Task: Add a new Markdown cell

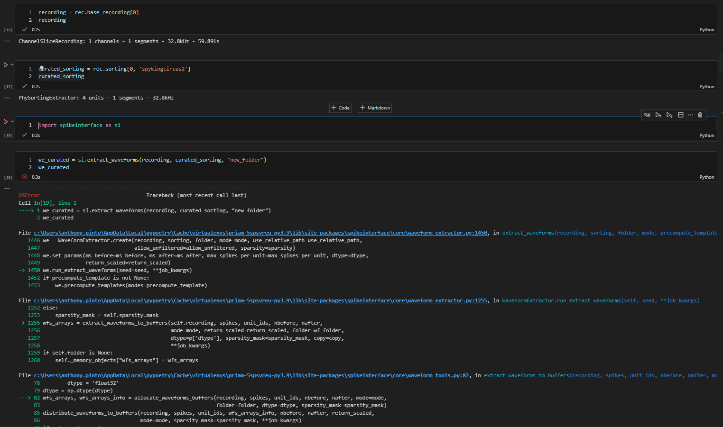Action: (x=374, y=108)
